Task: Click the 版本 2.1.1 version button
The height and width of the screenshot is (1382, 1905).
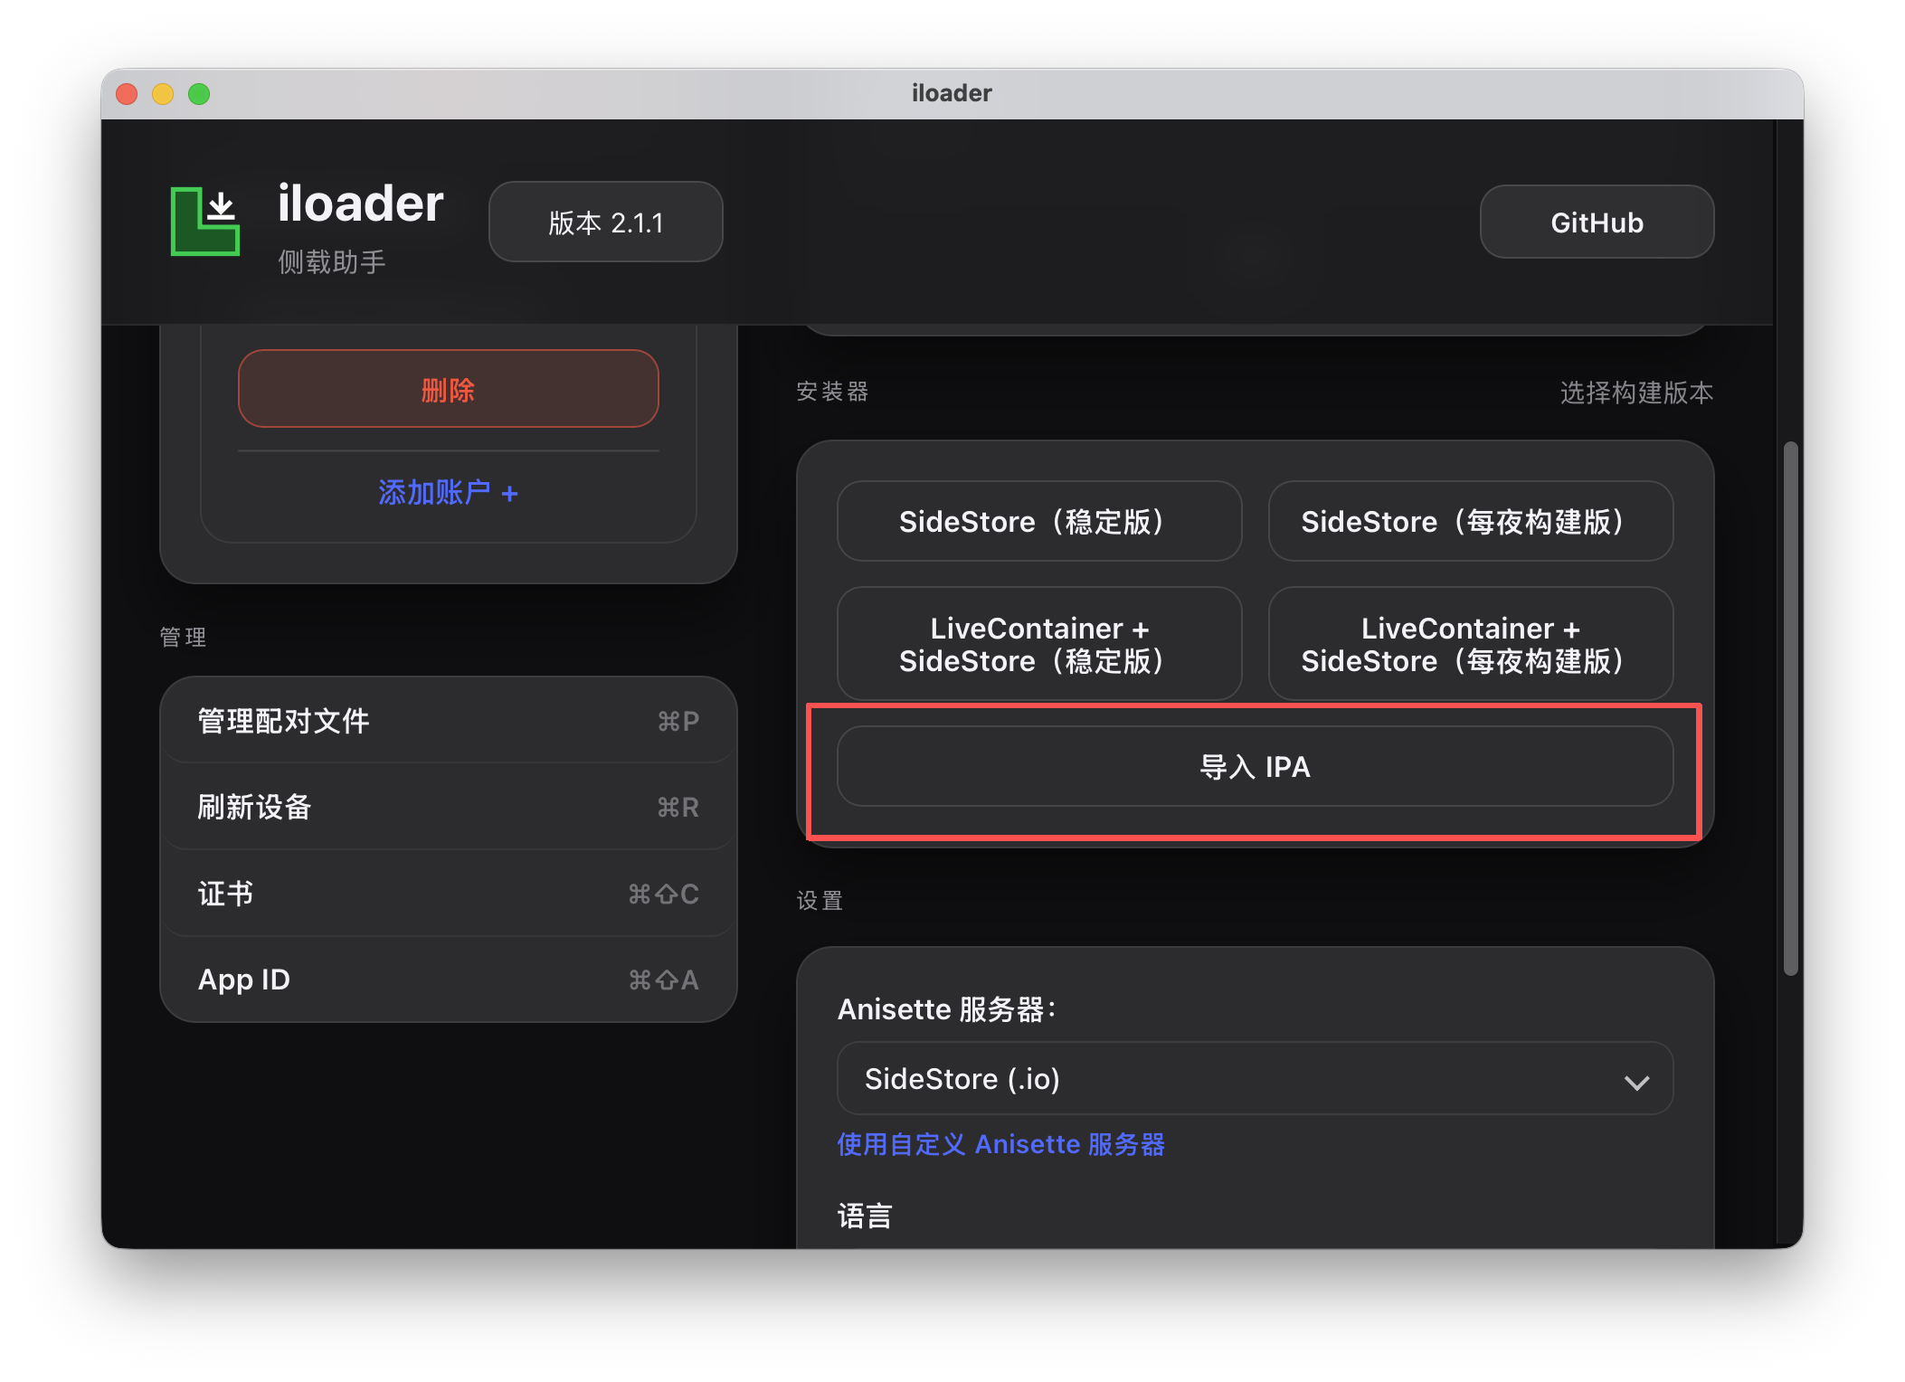Action: coord(605,222)
